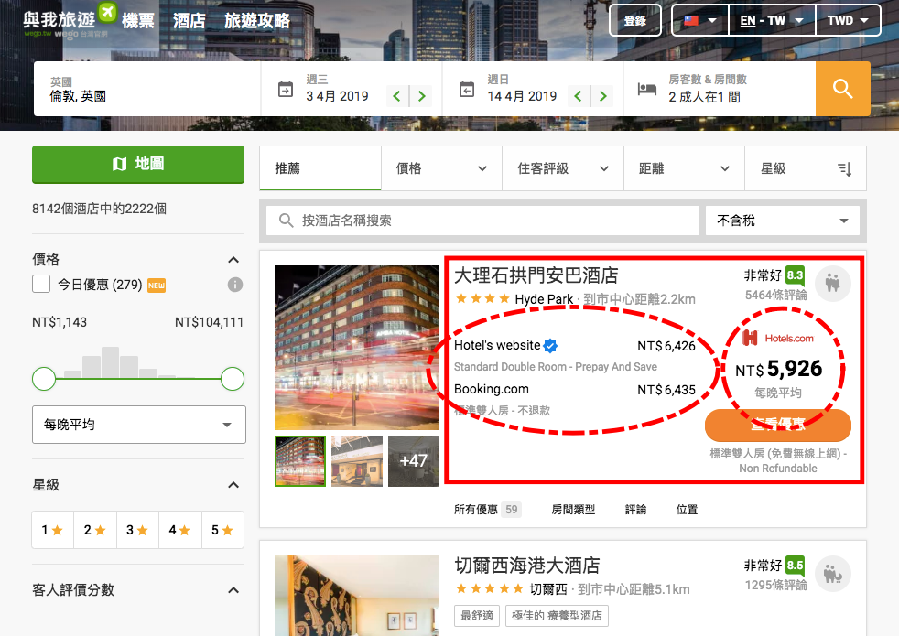Open 酒店 in the top navigation
The image size is (899, 636).
pos(190,21)
